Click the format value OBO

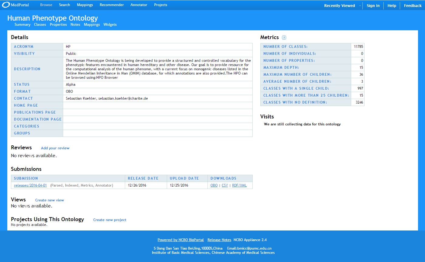69,91
